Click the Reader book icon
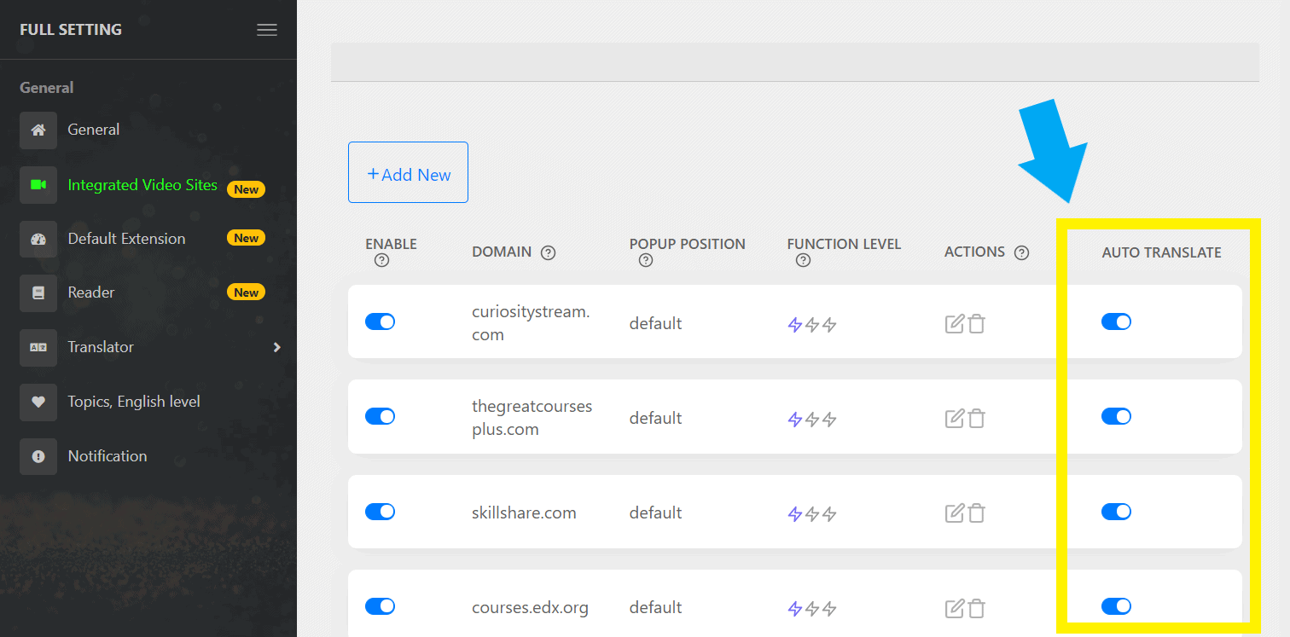This screenshot has width=1290, height=637. (x=38, y=292)
